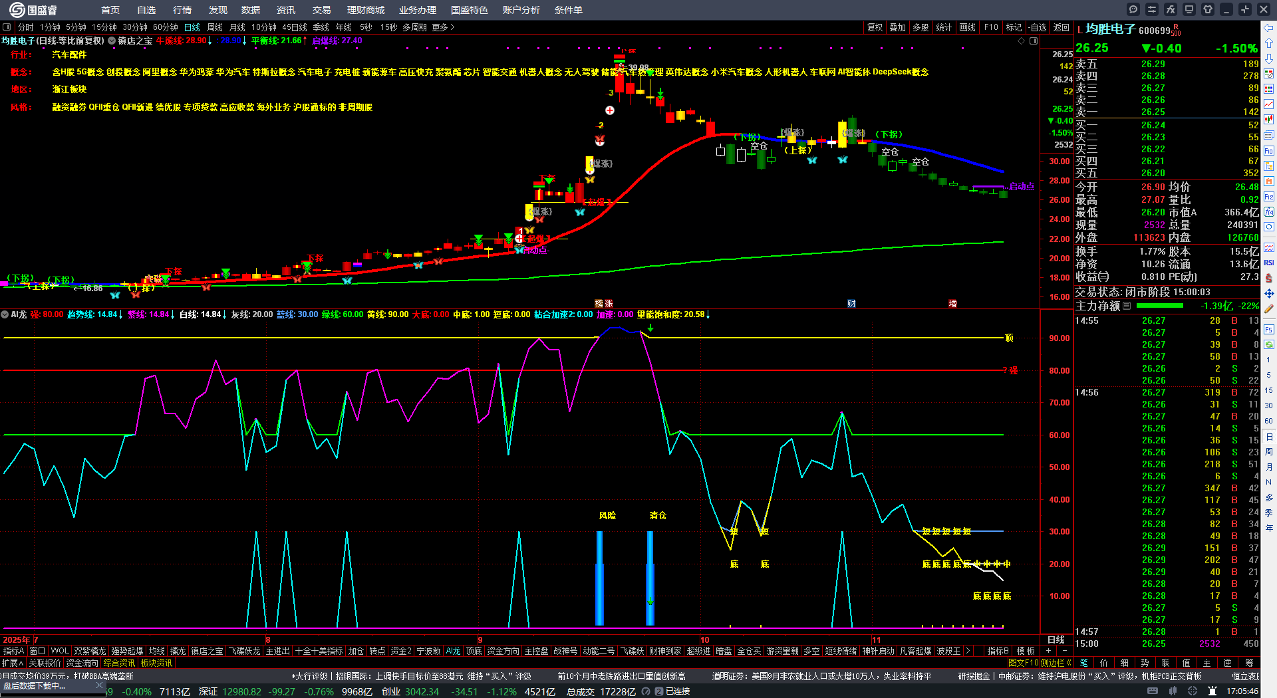Click the blue down arrow in right sidebar
The width and height of the screenshot is (1277, 698).
(1269, 58)
